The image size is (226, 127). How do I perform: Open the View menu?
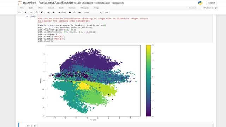(40, 8)
